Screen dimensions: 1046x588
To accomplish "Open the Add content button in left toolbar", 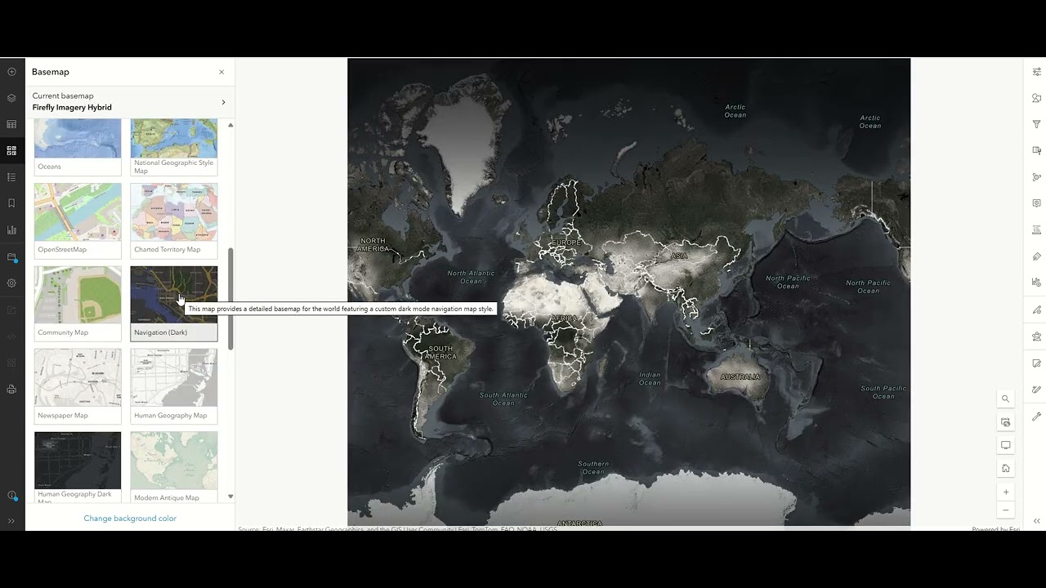I will [11, 72].
